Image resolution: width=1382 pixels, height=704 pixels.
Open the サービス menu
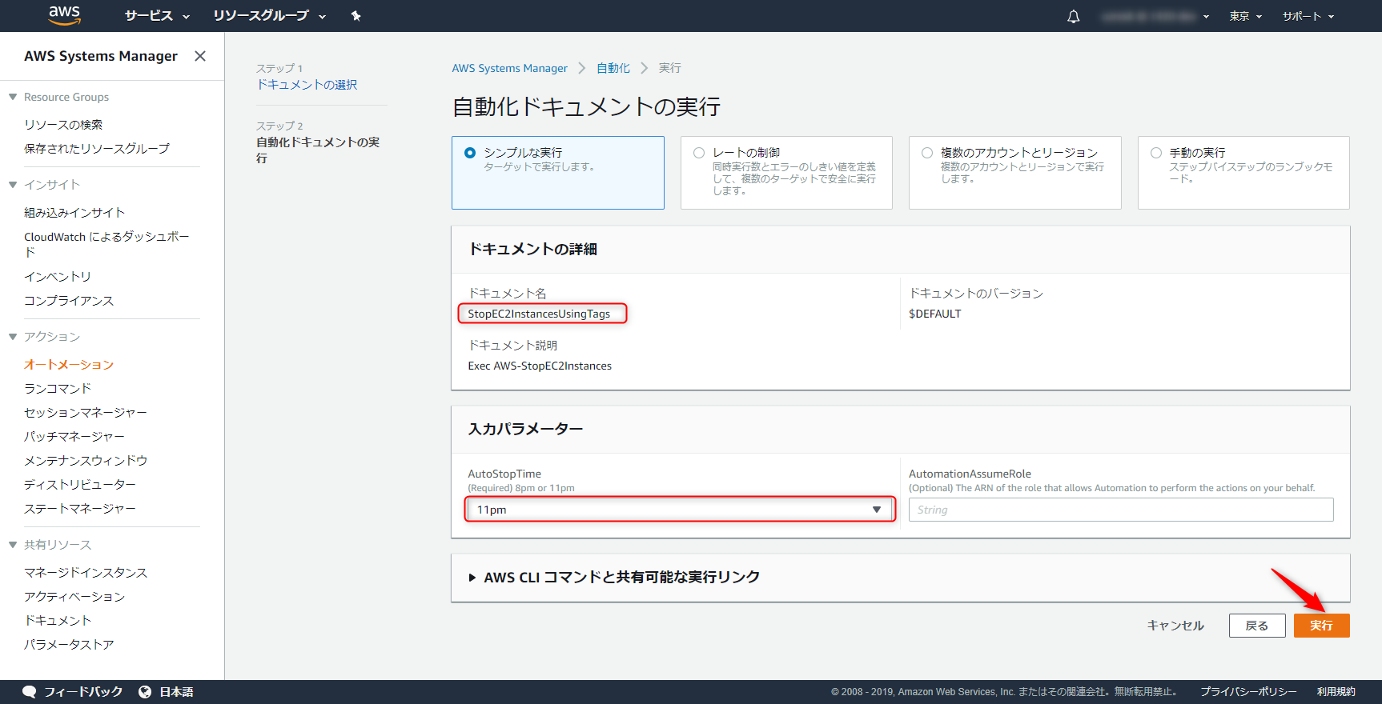click(157, 16)
